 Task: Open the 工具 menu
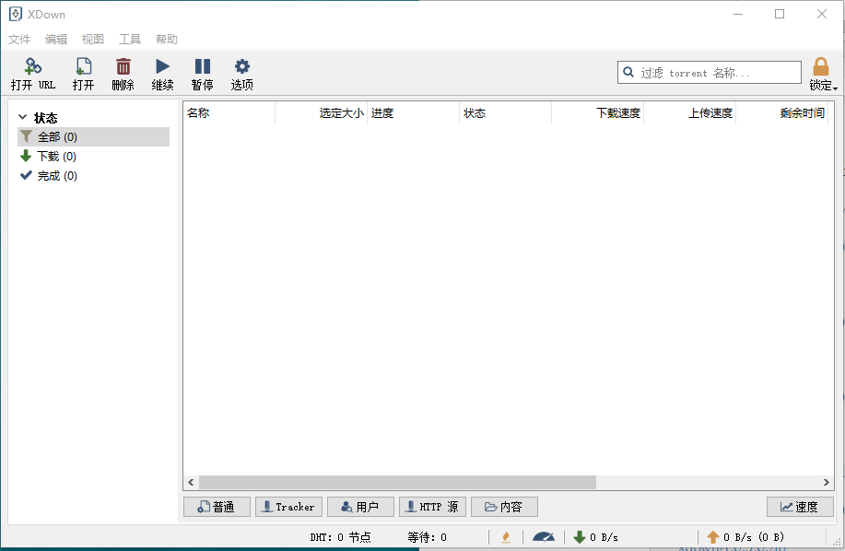point(129,39)
